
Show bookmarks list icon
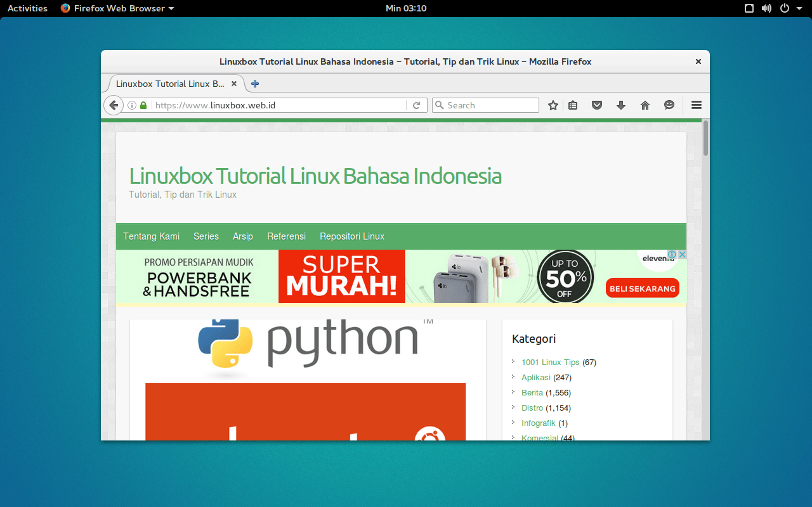573,105
